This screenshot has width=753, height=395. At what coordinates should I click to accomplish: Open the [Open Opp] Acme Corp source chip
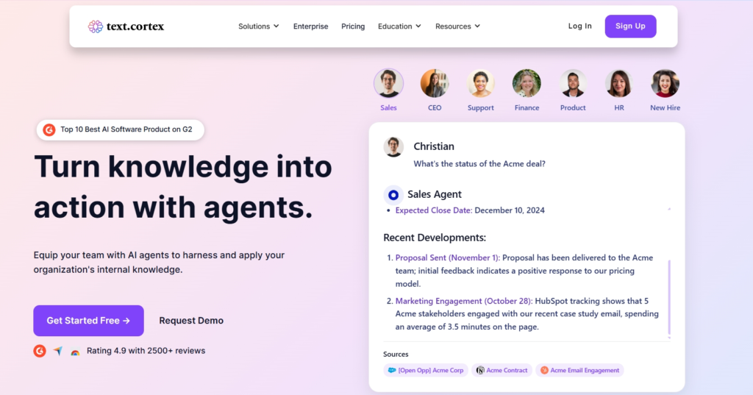(x=426, y=370)
